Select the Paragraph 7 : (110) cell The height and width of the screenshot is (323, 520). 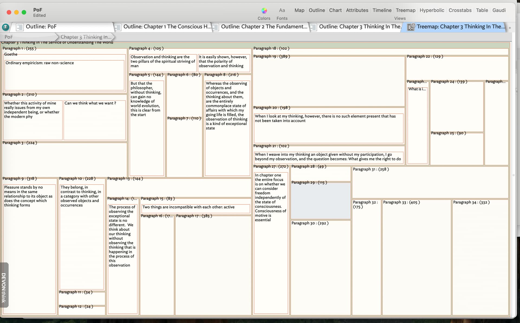[x=184, y=147]
